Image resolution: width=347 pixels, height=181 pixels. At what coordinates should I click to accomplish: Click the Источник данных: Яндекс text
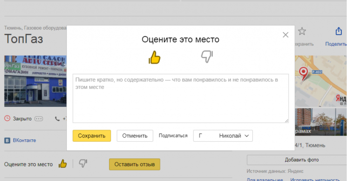275,171
